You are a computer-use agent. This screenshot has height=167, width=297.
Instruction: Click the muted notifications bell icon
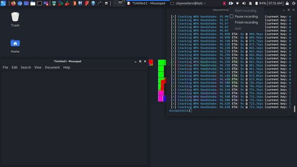(251, 3)
